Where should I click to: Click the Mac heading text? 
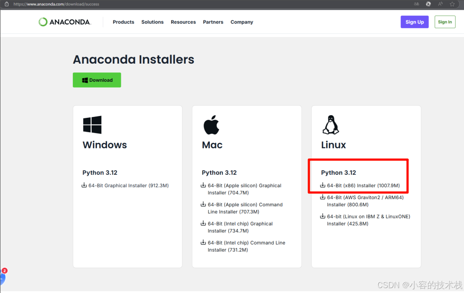[212, 145]
